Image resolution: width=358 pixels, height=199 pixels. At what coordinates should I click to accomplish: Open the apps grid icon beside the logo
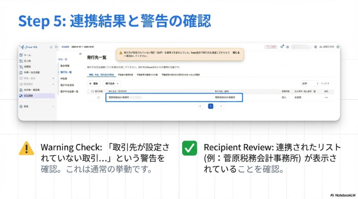point(51,47)
